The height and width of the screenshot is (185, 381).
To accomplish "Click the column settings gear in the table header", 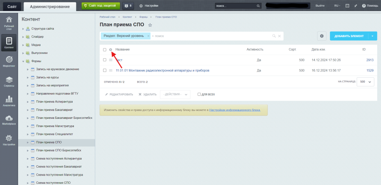I will pyautogui.click(x=111, y=50).
